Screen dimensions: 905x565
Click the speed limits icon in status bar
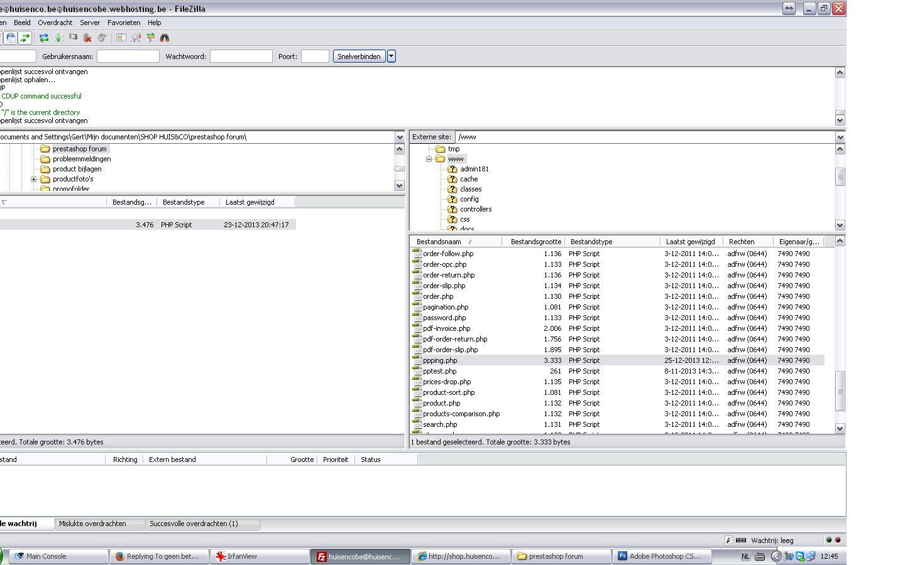coord(741,541)
